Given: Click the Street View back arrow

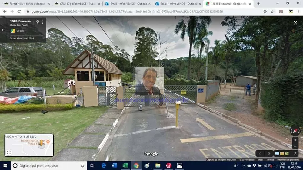Looking at the screenshot, I should (x=3, y=30).
